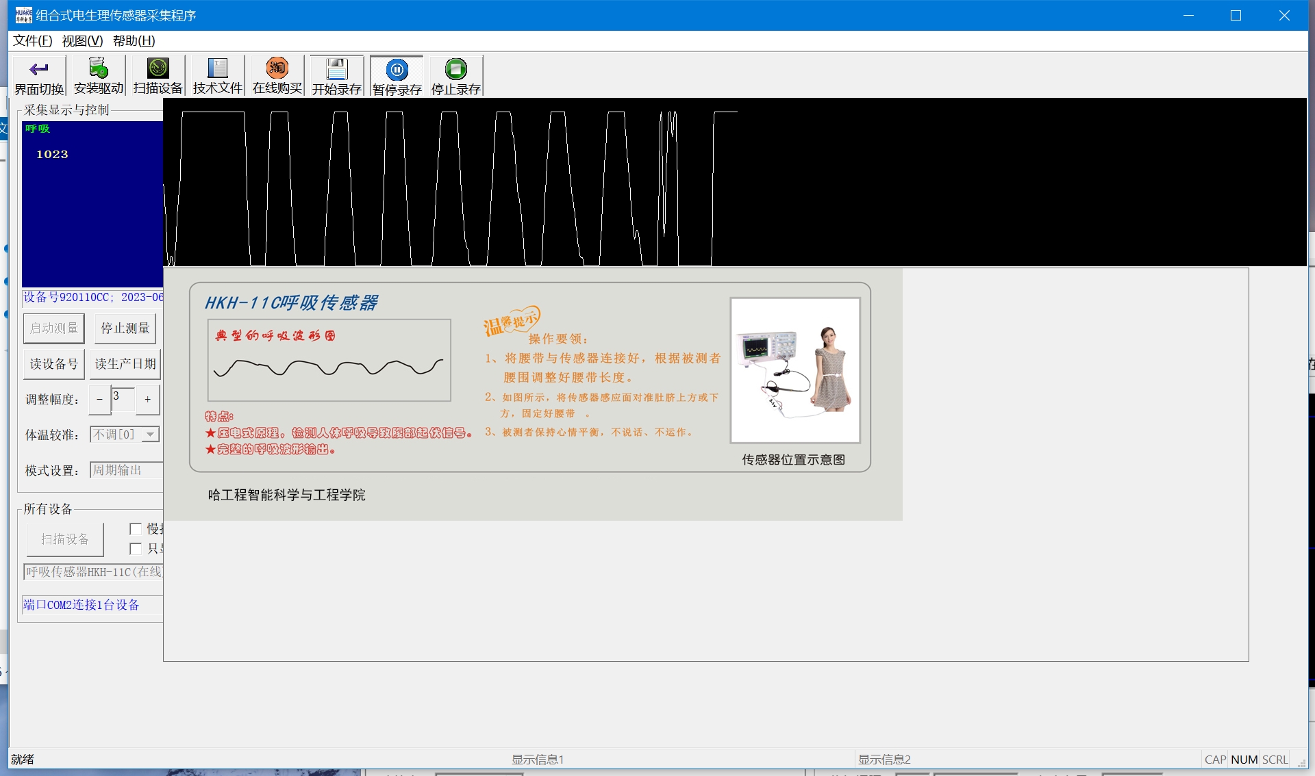The width and height of the screenshot is (1315, 776).
Task: Pause recording with 暂停录存 icon
Action: [x=397, y=69]
